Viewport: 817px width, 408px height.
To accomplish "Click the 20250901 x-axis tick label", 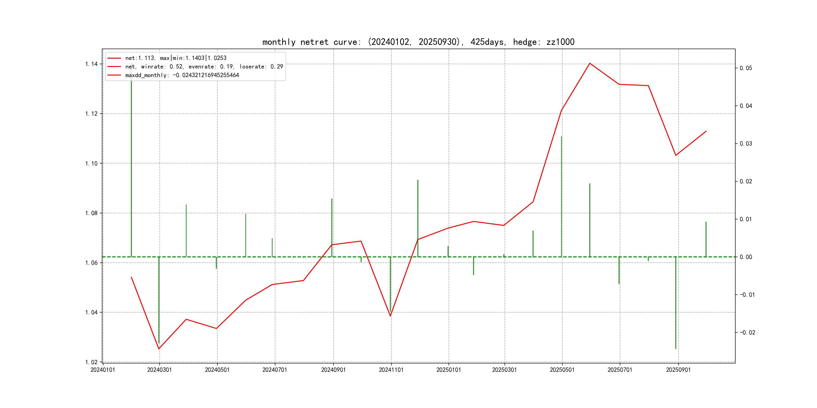I will click(x=678, y=370).
